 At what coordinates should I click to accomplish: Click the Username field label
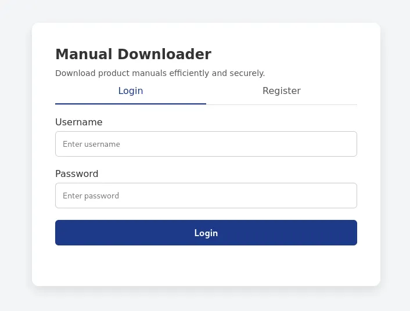[79, 122]
